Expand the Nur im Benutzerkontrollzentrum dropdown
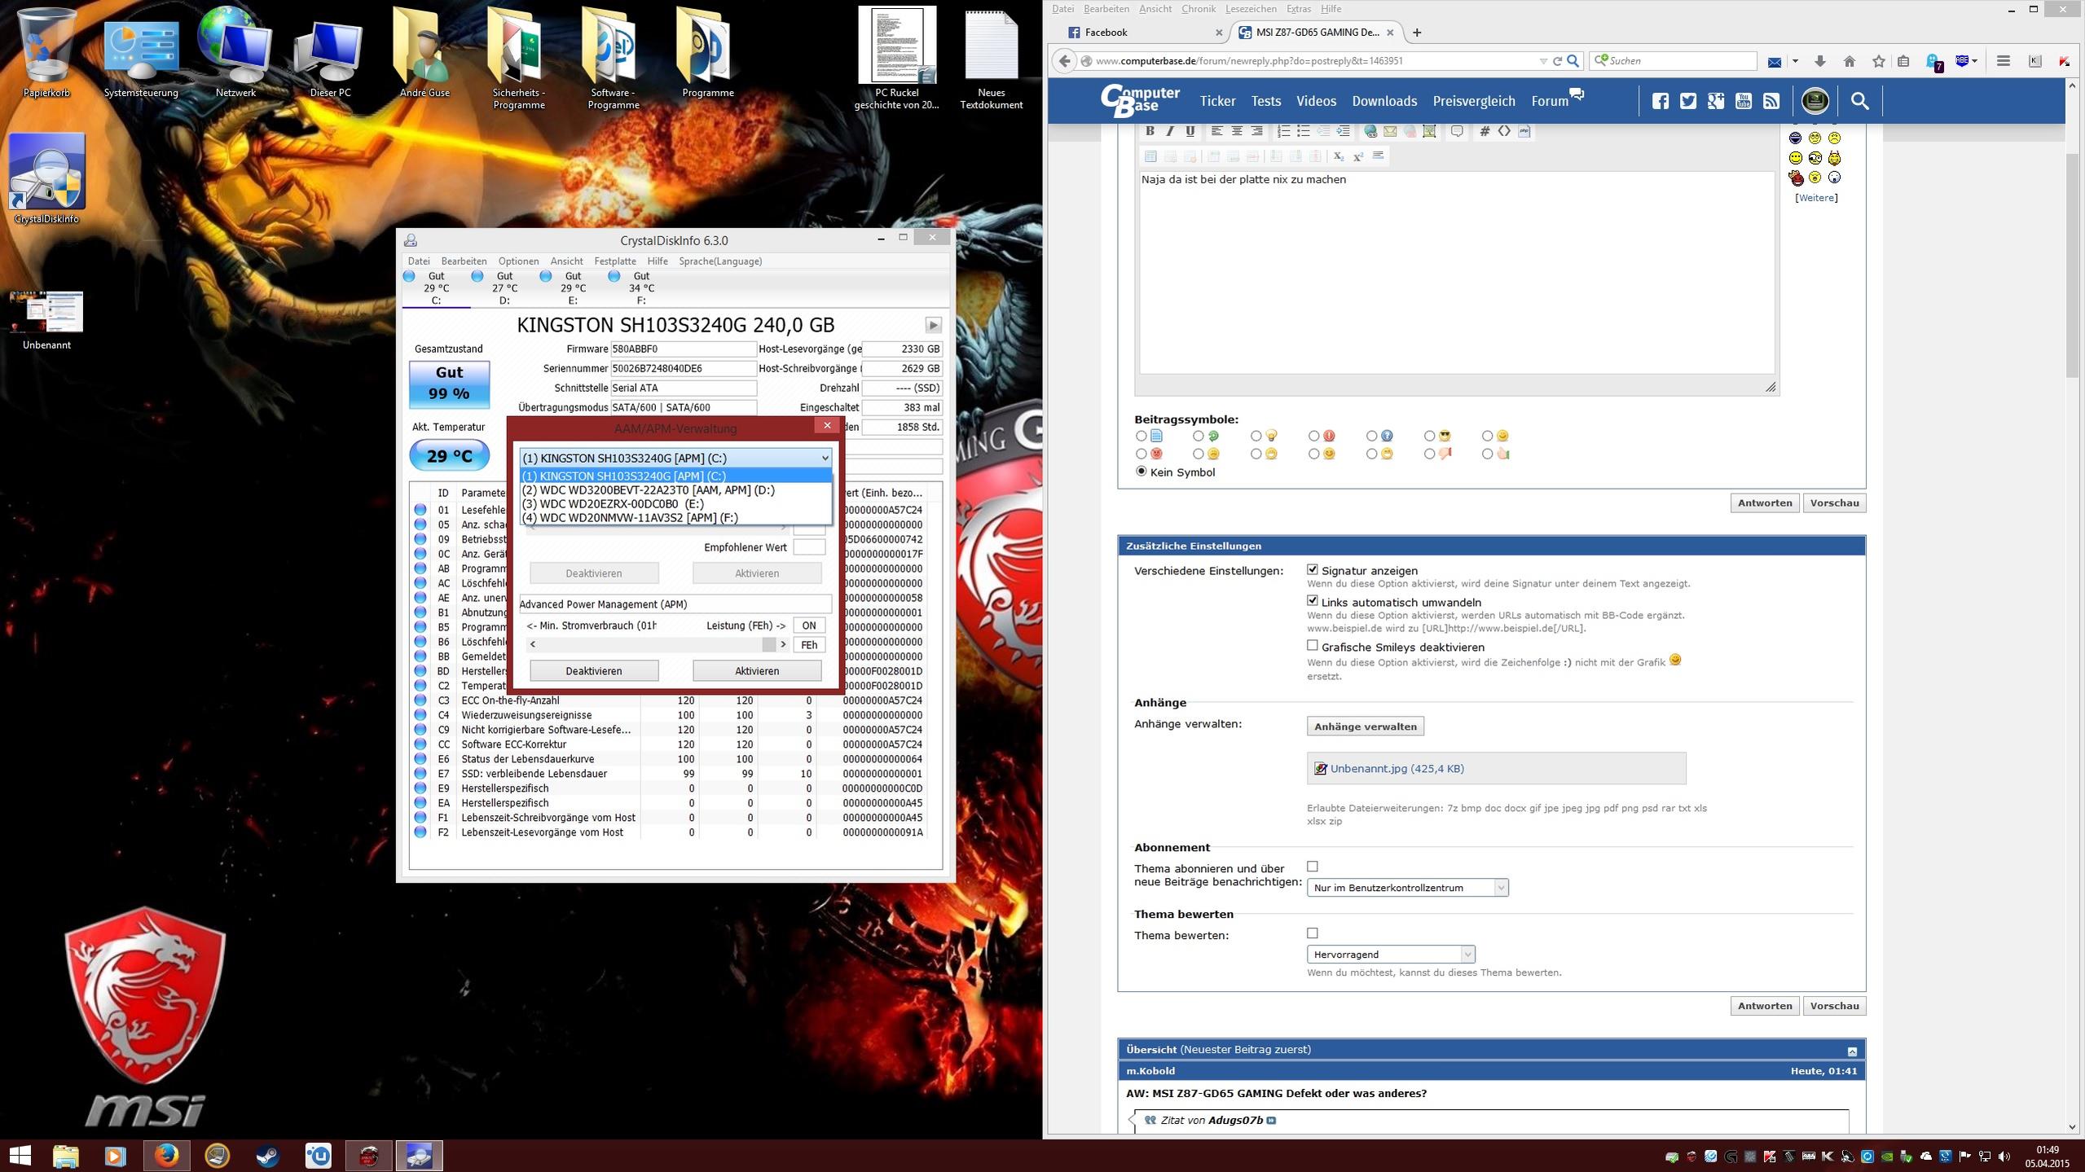The width and height of the screenshot is (2085, 1172). (x=1407, y=888)
